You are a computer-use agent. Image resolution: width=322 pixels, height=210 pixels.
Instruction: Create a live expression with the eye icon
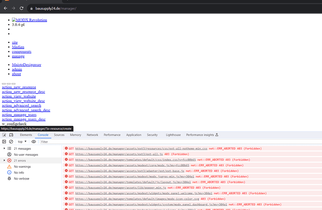coord(34,141)
